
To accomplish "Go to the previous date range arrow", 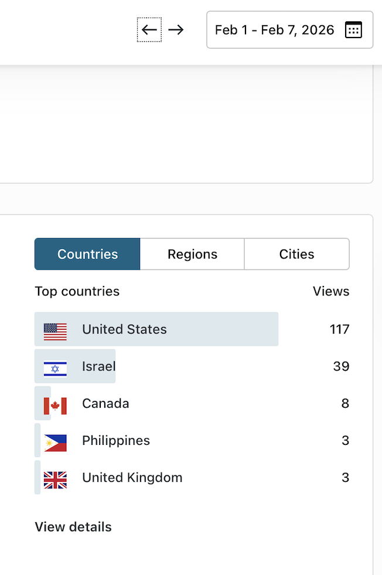I will click(149, 30).
